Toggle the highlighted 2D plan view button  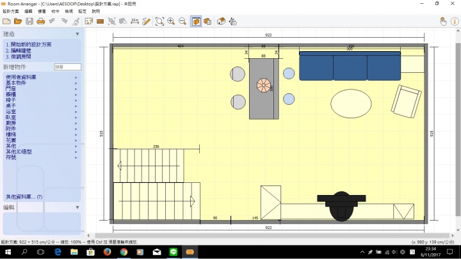[196, 22]
